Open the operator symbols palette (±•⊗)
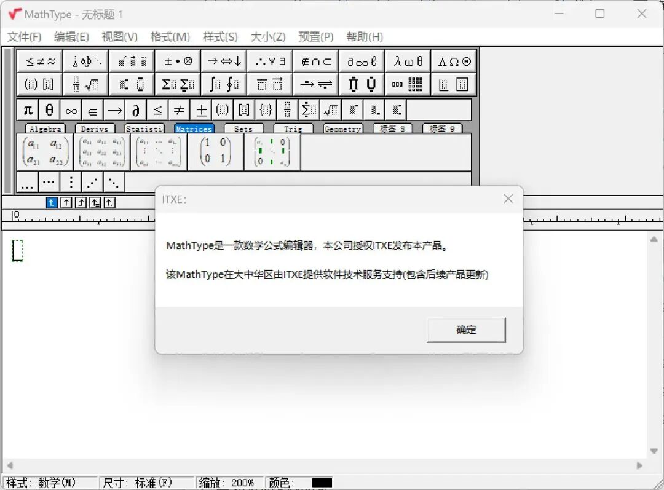 pos(178,61)
